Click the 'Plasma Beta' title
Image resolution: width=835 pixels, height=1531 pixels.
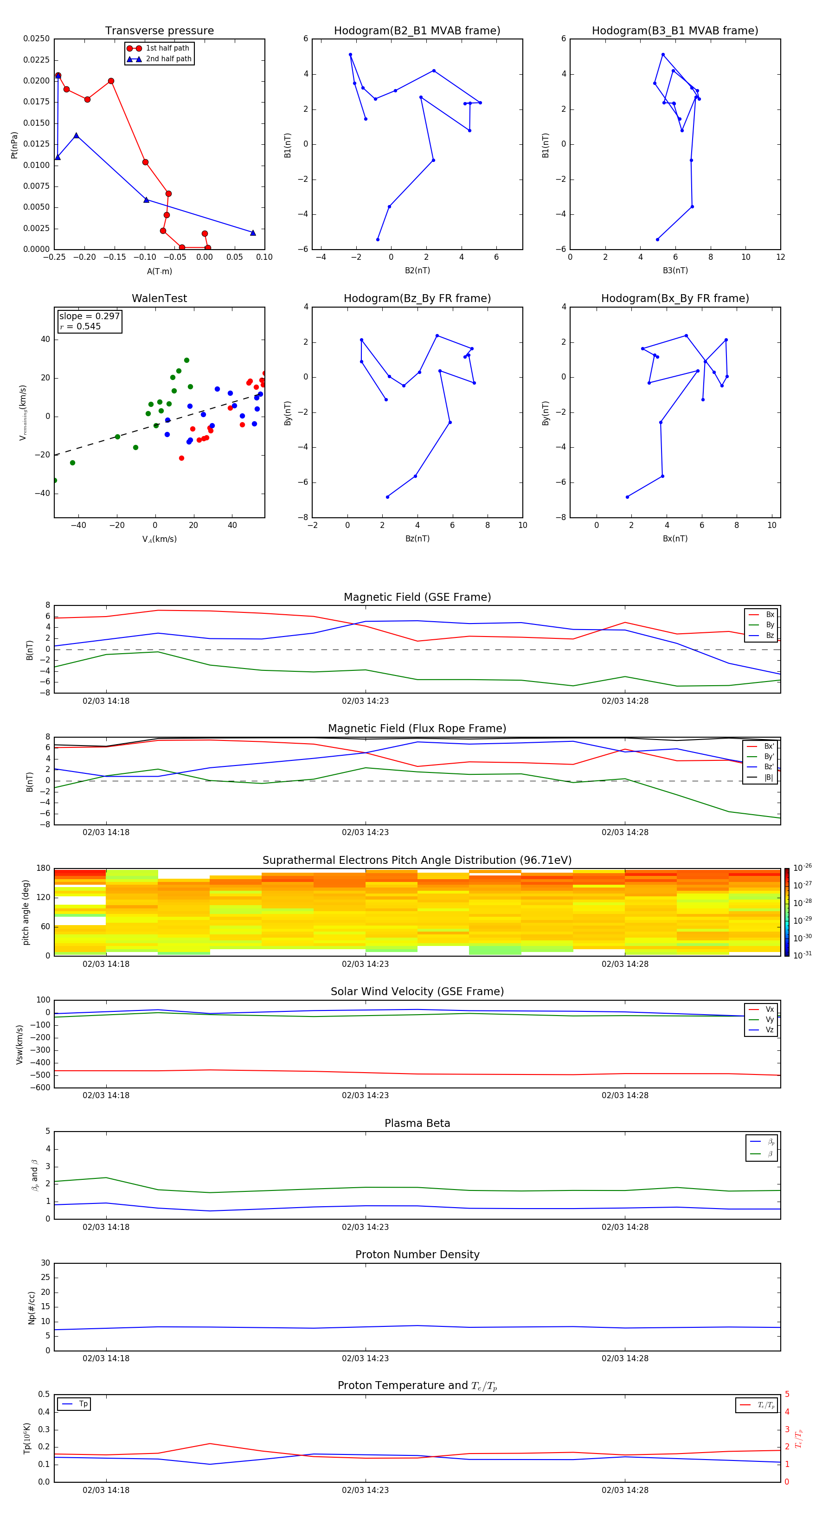point(417,1124)
